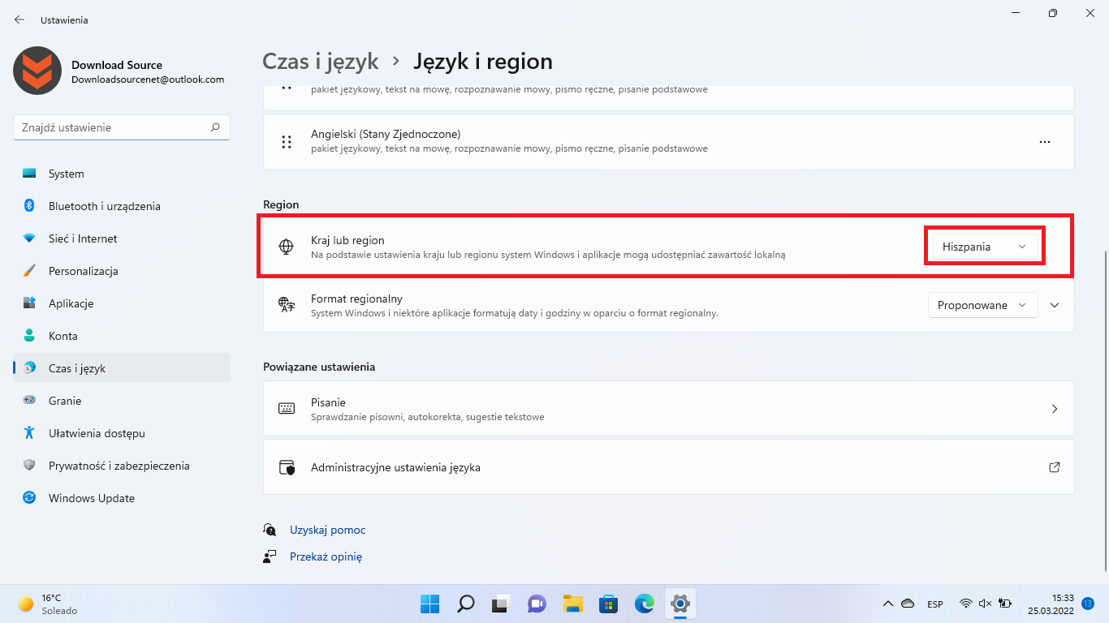Open Administracyjne ustawienia języka
The image size is (1109, 623).
coord(668,467)
